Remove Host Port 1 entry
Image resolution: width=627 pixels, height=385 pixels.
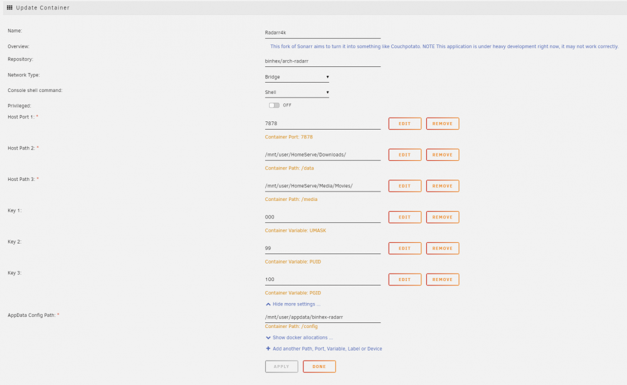[x=442, y=124]
